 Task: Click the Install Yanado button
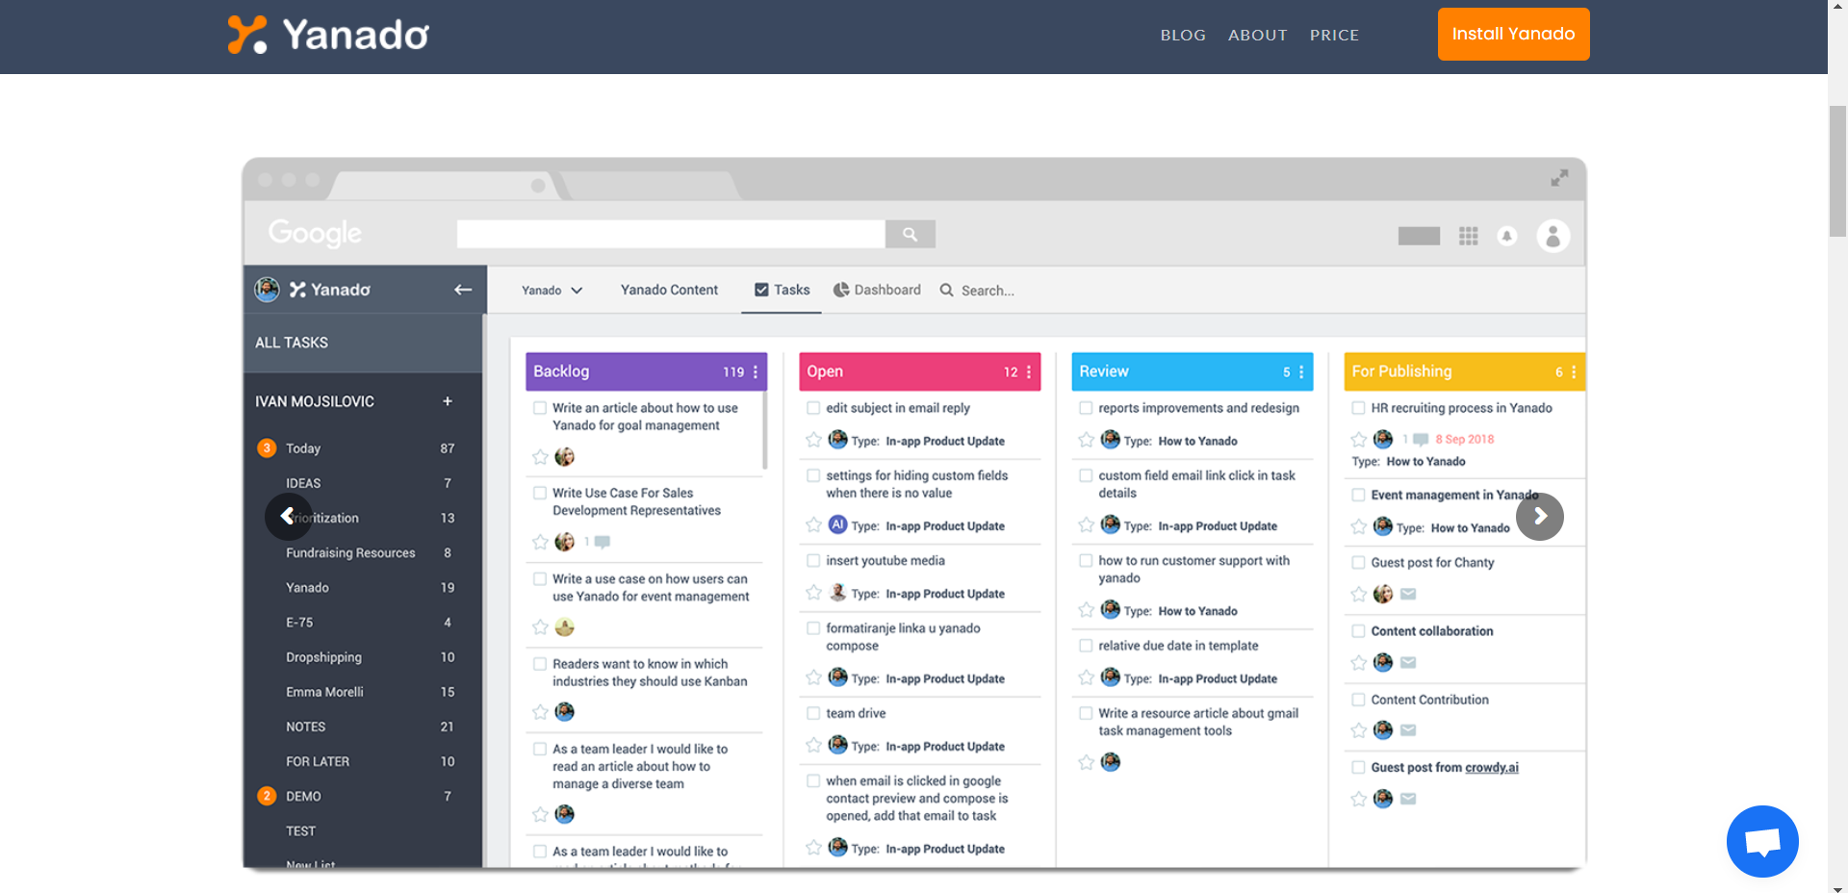1513,34
